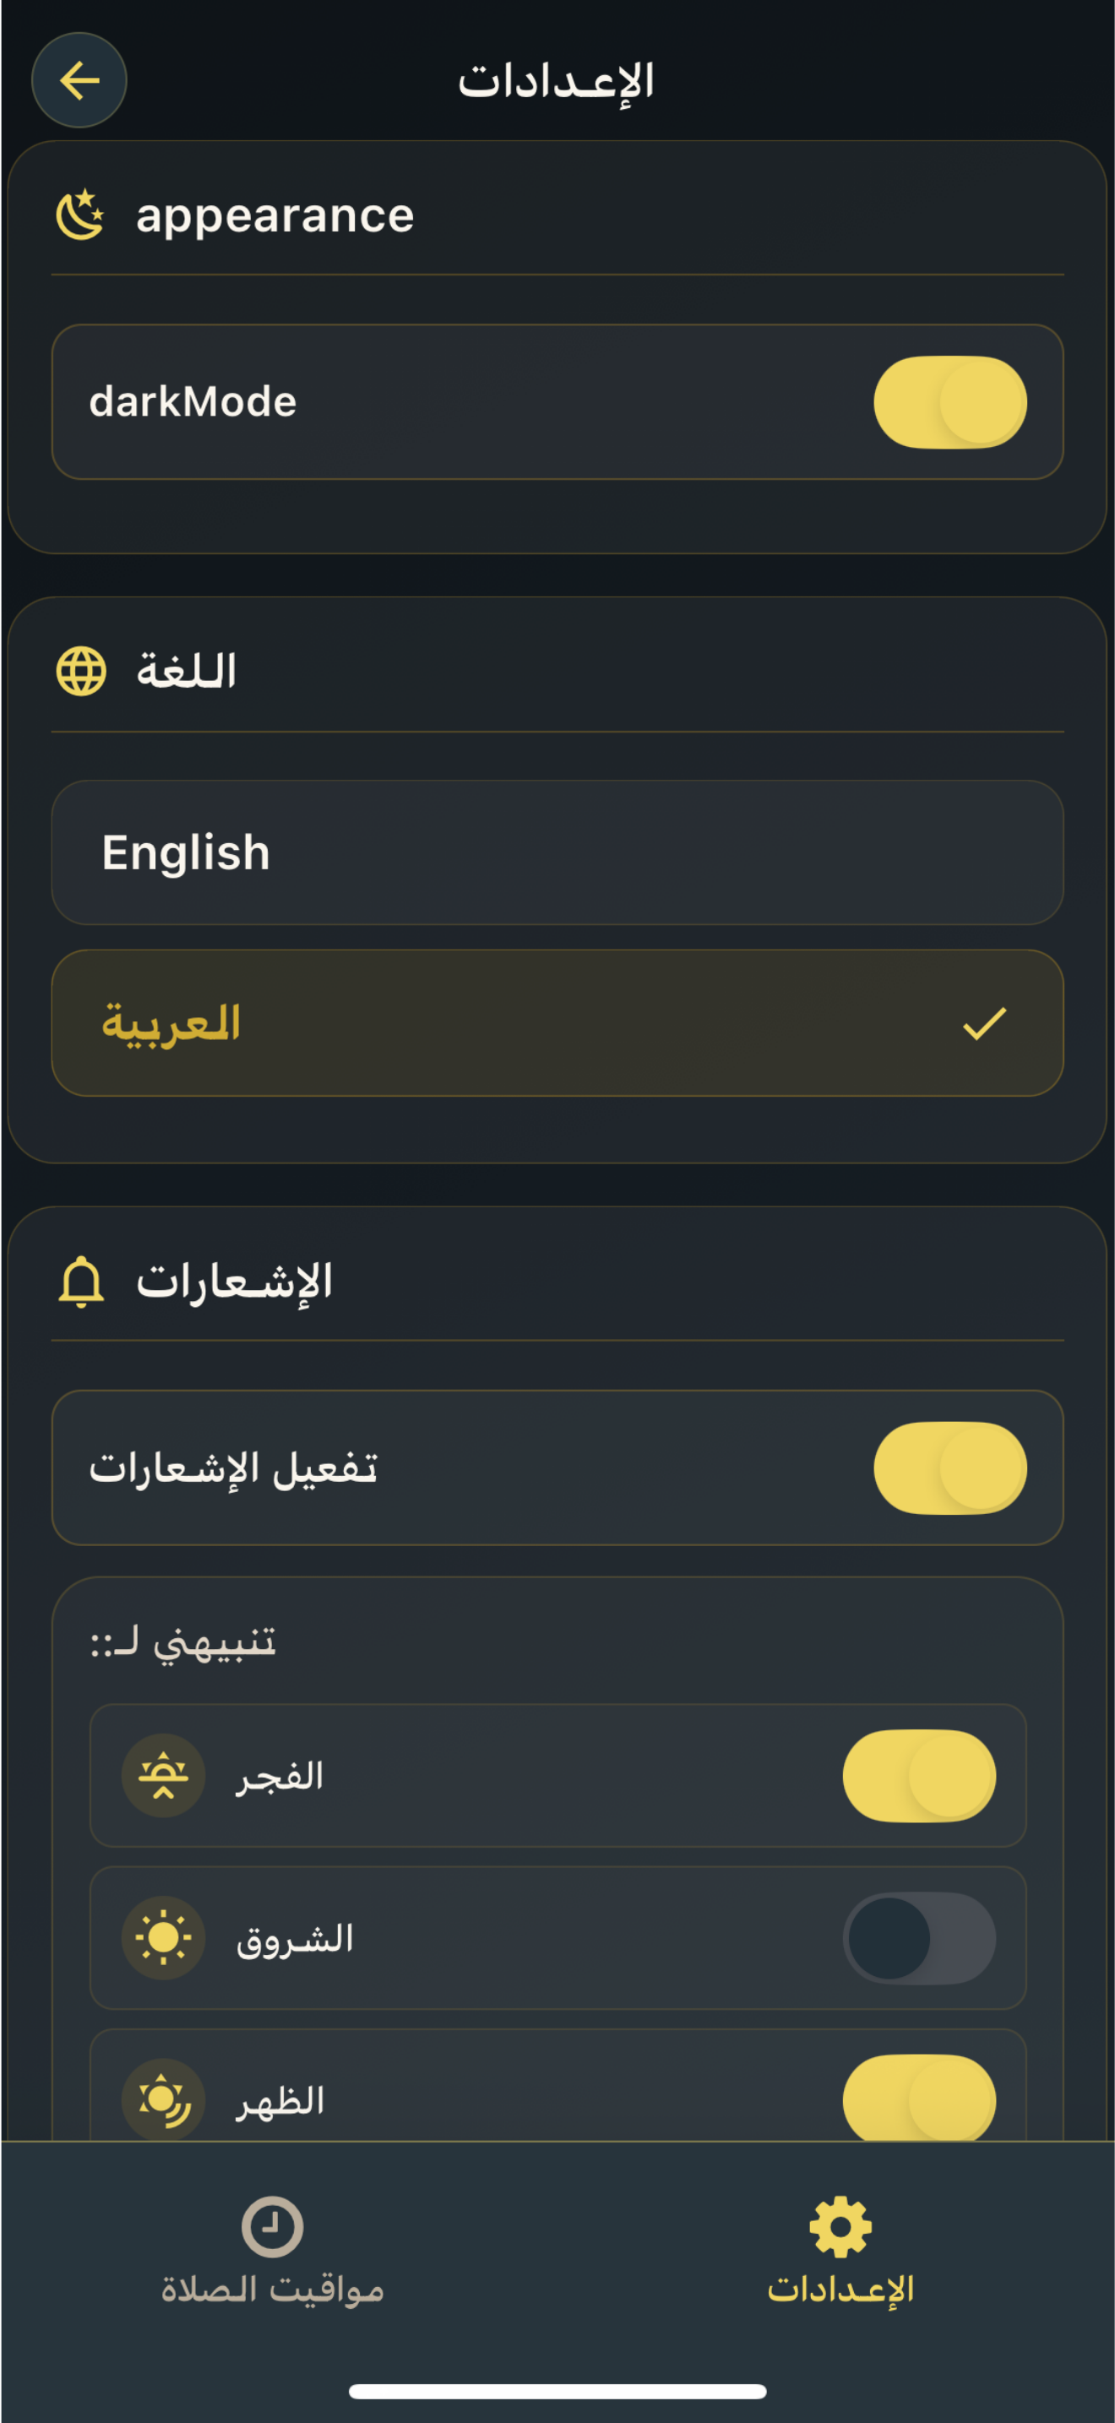Enable the الشروق notification switch

click(x=918, y=1939)
